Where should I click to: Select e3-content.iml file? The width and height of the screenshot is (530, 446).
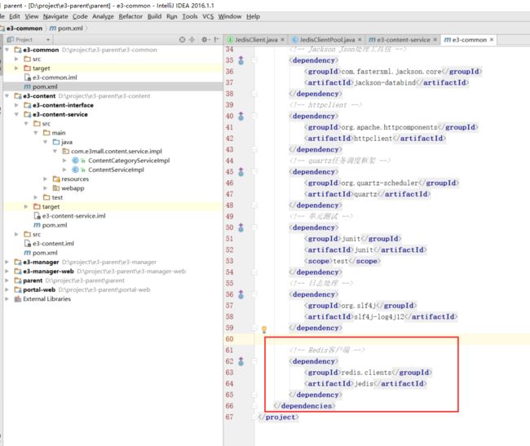[53, 244]
